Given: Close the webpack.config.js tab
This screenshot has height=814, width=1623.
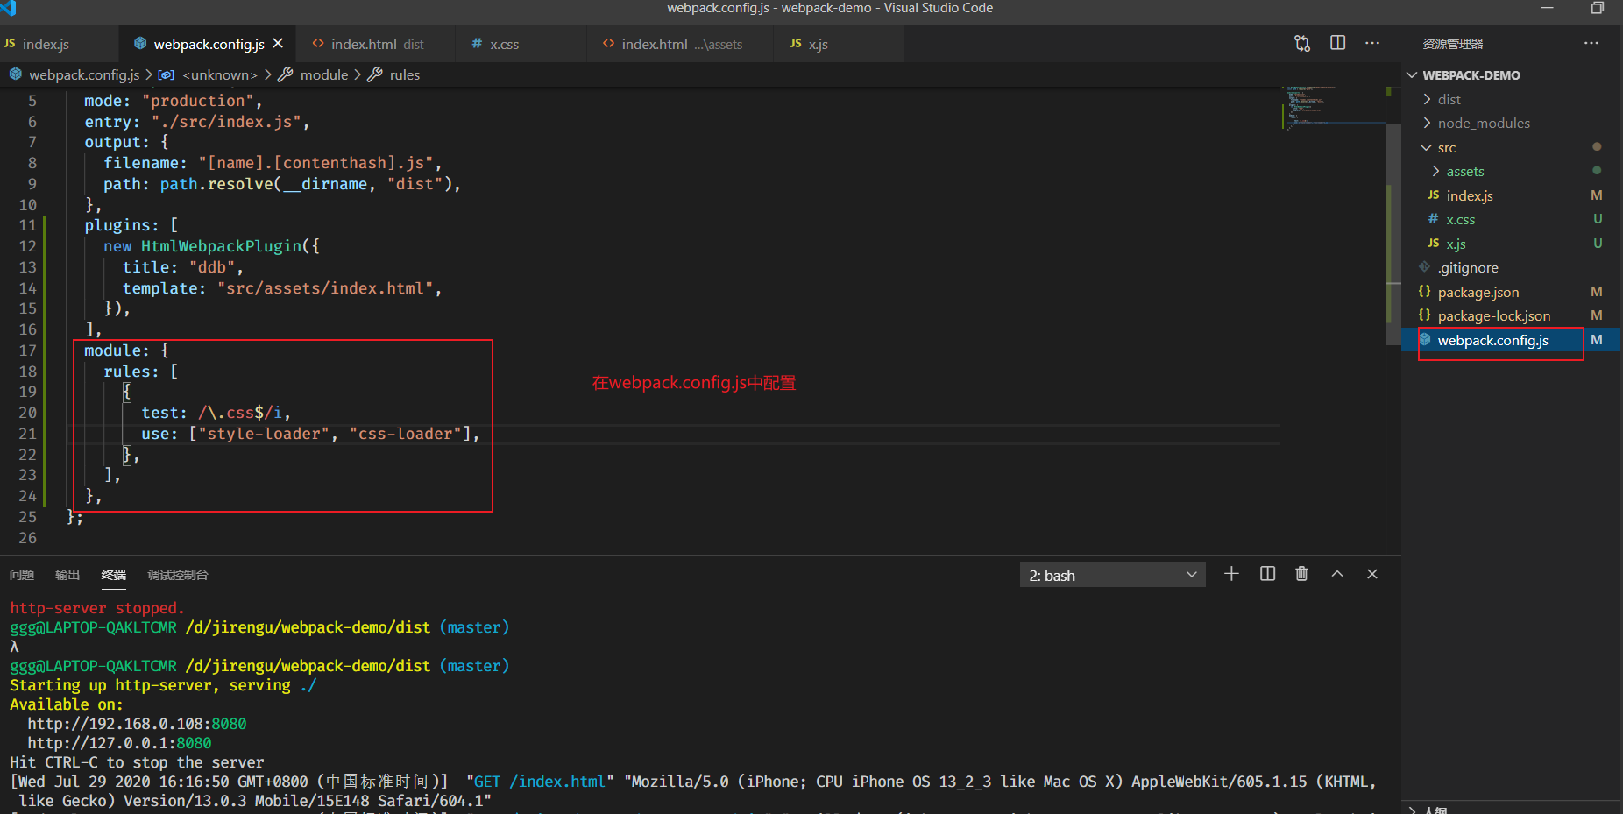Looking at the screenshot, I should tap(278, 44).
